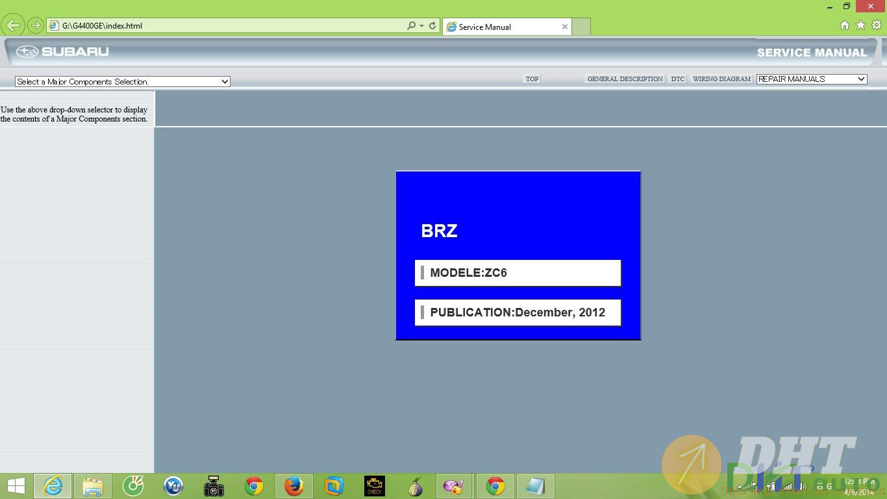Screen dimensions: 887x499
Task: Click the PUBLICATION:December, 2012 text
Action: tap(518, 313)
